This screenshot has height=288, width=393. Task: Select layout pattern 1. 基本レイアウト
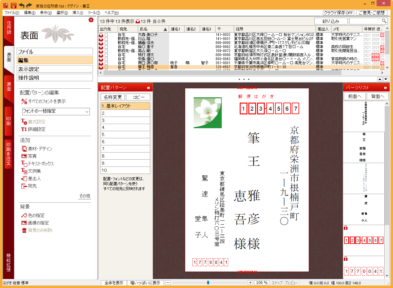tap(125, 106)
